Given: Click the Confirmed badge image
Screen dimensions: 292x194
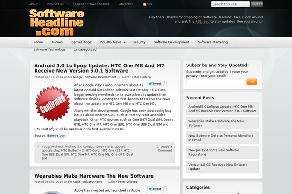Looking at the screenshot, I should tap(53, 104).
